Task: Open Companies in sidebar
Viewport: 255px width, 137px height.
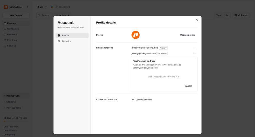Action: coord(16,29)
